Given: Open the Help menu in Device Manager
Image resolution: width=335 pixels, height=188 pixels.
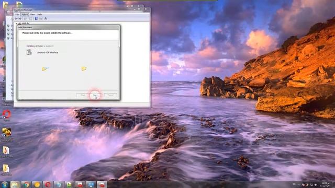Looking at the screenshot, I should [40, 15].
